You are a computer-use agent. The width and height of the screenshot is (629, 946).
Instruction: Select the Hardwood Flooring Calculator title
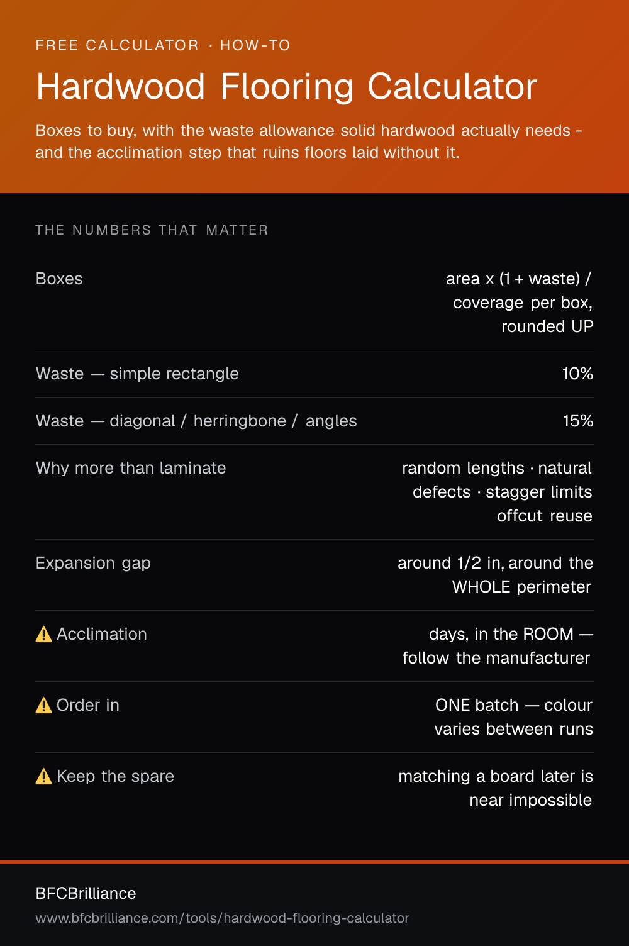(x=287, y=86)
